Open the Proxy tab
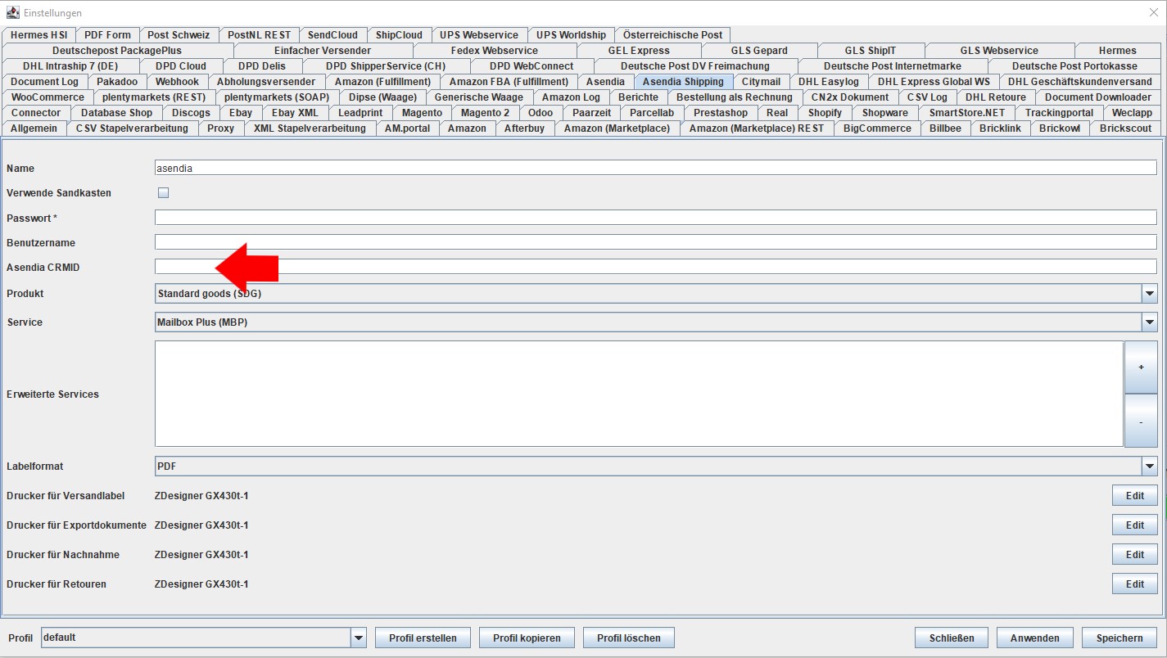 click(220, 128)
